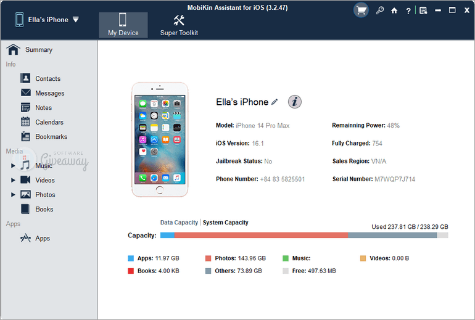Click the blue Apps capacity swatch
Image resolution: width=475 pixels, height=320 pixels.
tap(131, 258)
